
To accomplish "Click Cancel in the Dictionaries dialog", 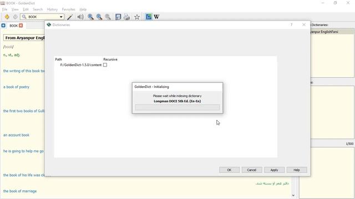I will (x=252, y=170).
